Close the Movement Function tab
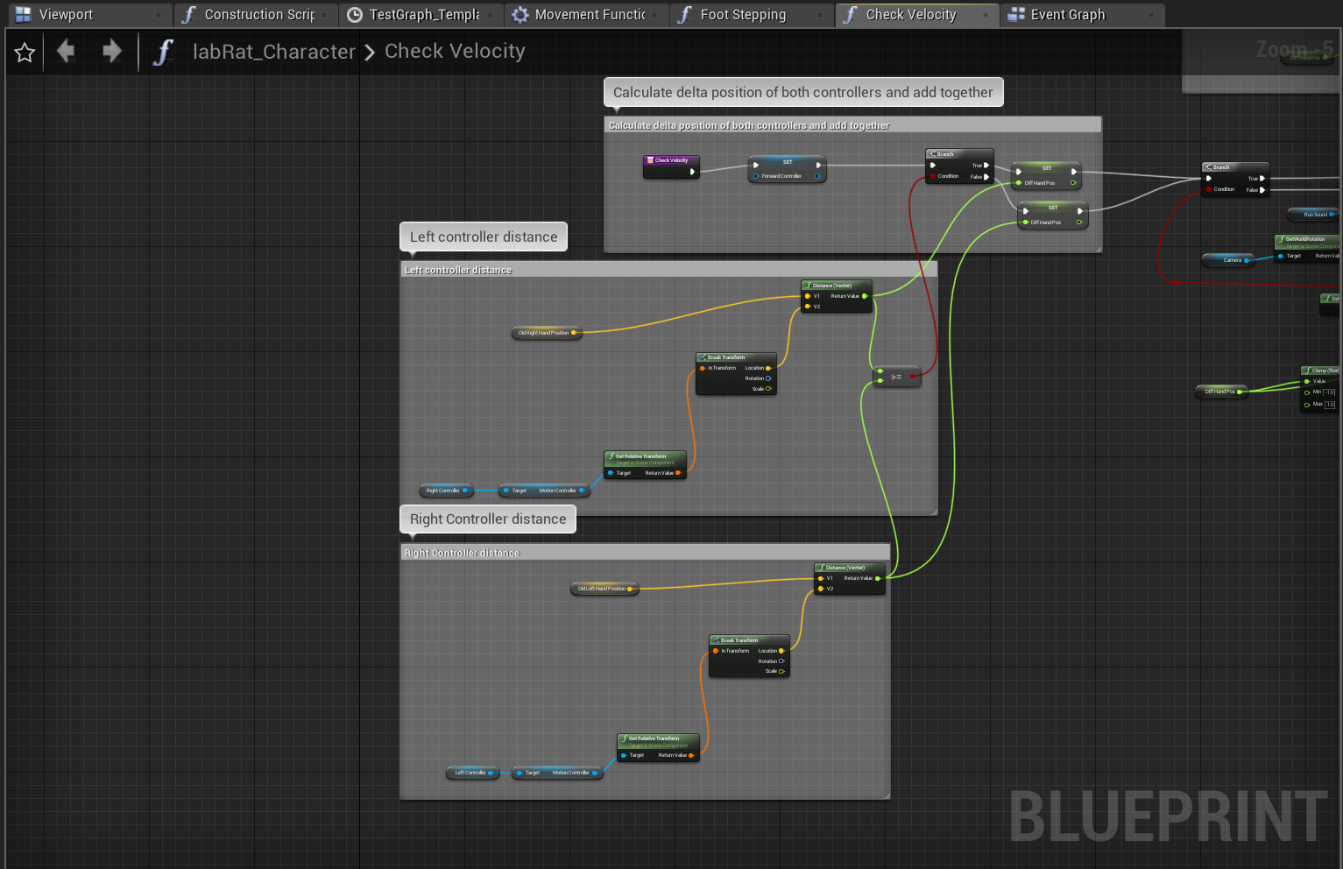 click(x=654, y=15)
